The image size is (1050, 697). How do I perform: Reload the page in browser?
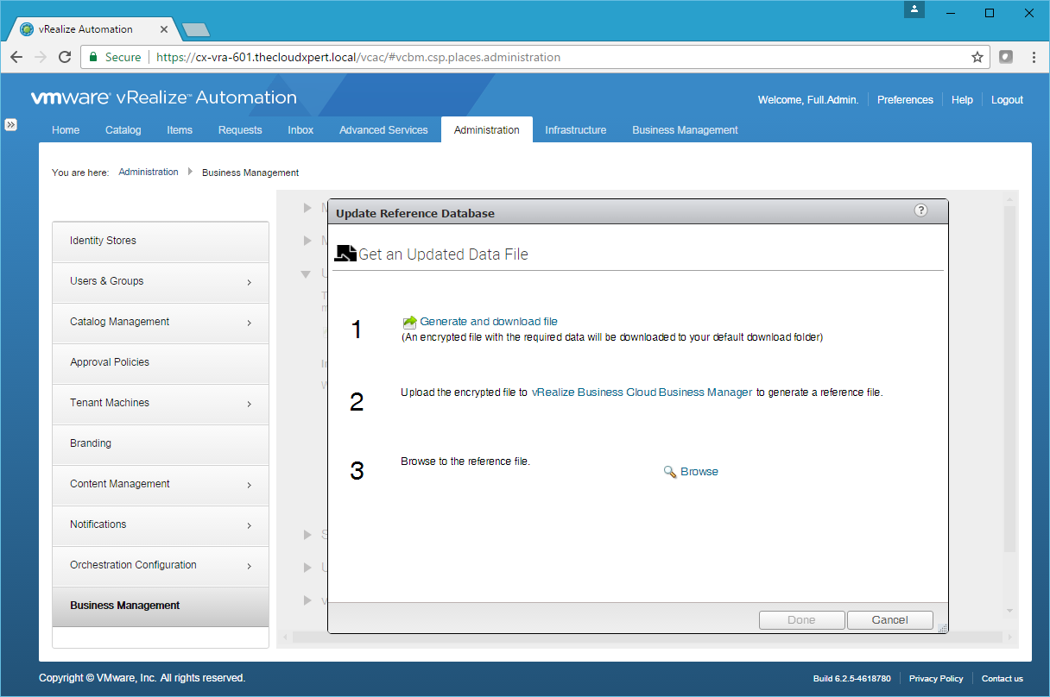65,58
